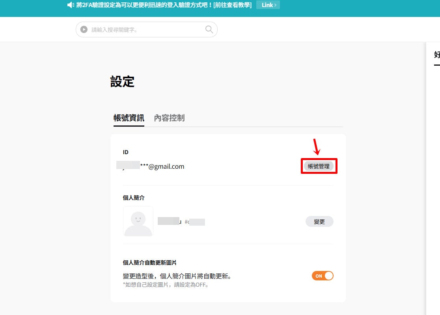This screenshot has width=440, height=315.
Task: Open 帳號管理 account management
Action: click(x=319, y=166)
